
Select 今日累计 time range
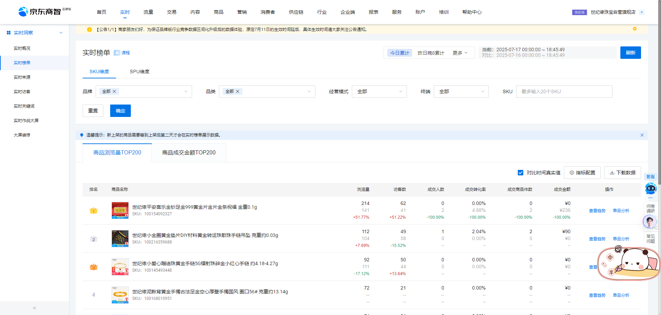[x=399, y=53]
